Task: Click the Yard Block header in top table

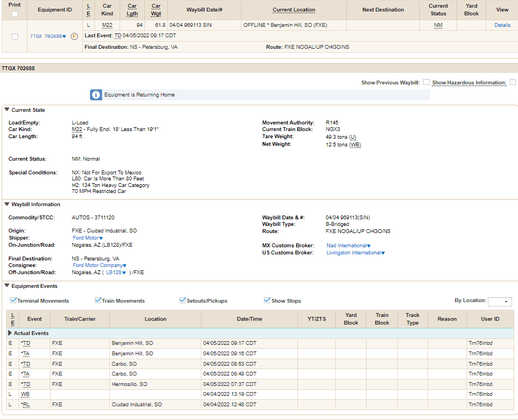Action: click(471, 10)
